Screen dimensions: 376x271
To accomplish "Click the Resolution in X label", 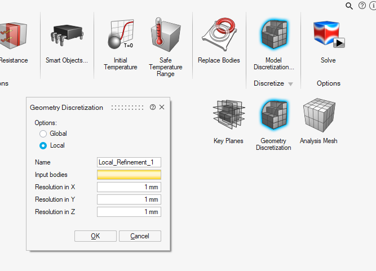I will (x=55, y=187).
